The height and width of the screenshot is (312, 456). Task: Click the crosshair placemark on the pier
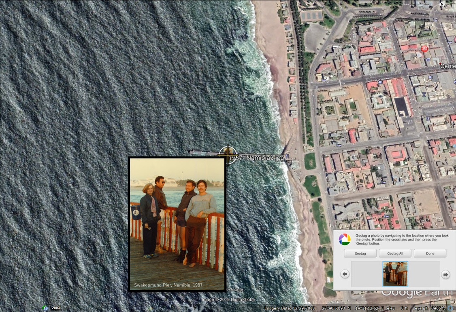pos(228,154)
